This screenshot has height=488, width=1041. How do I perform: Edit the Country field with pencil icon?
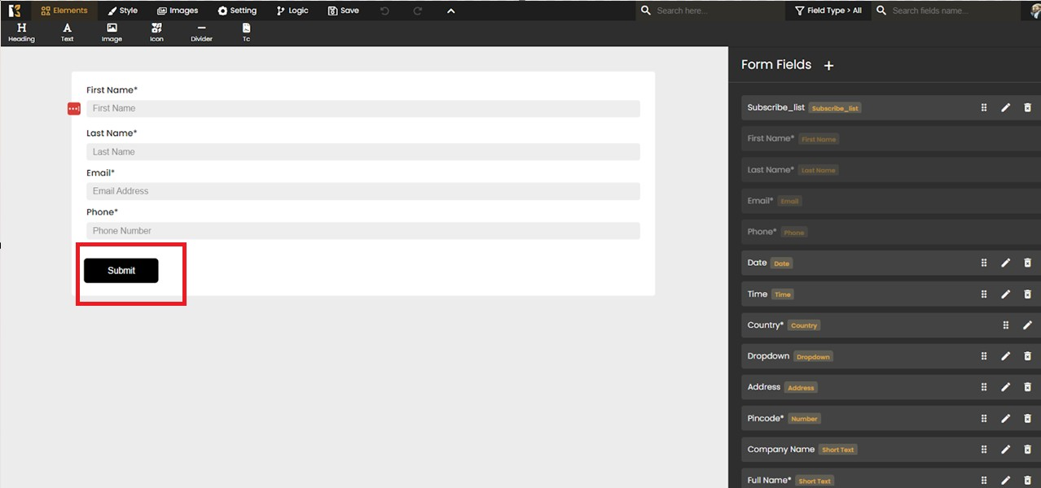click(x=1027, y=325)
